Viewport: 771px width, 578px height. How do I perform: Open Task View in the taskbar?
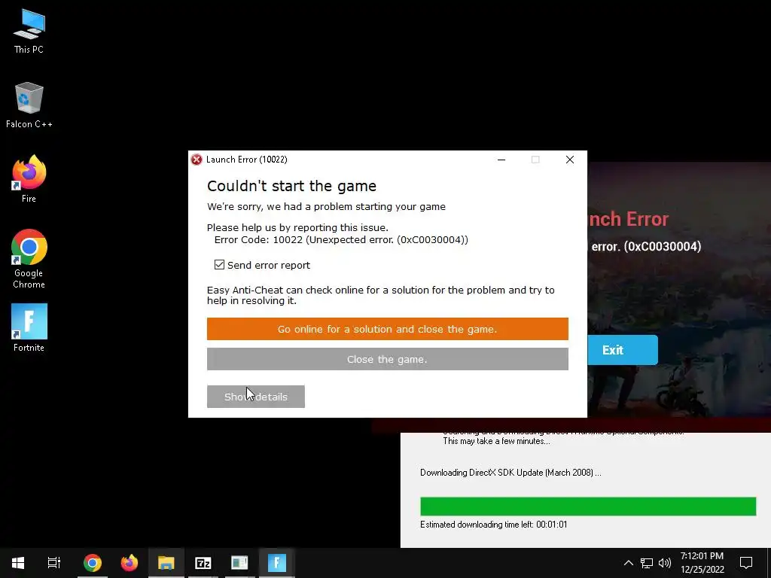[x=54, y=563]
